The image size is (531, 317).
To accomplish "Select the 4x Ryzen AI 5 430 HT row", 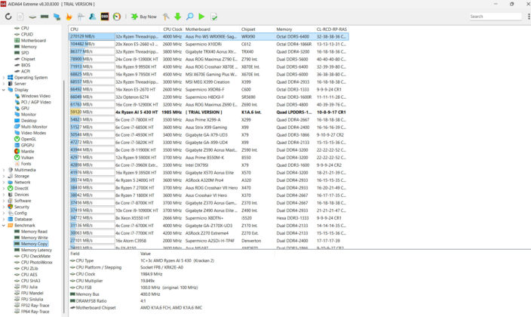I will tap(209, 112).
